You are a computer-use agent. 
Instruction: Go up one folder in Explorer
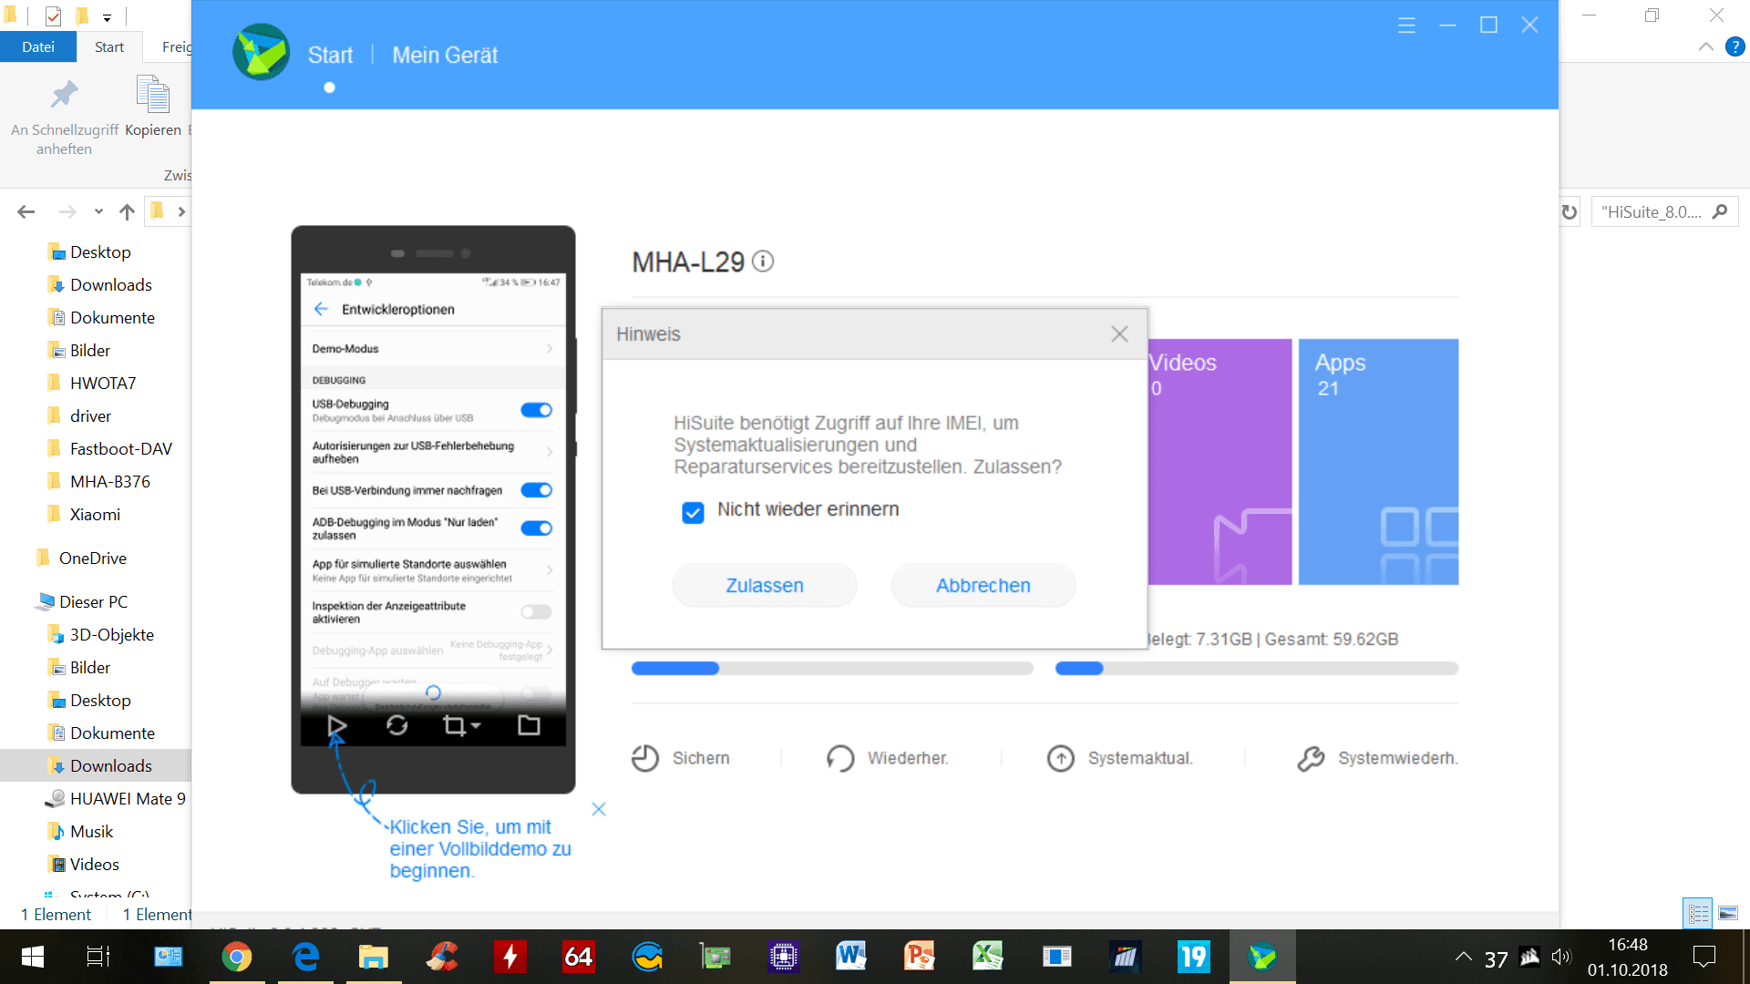(x=127, y=211)
